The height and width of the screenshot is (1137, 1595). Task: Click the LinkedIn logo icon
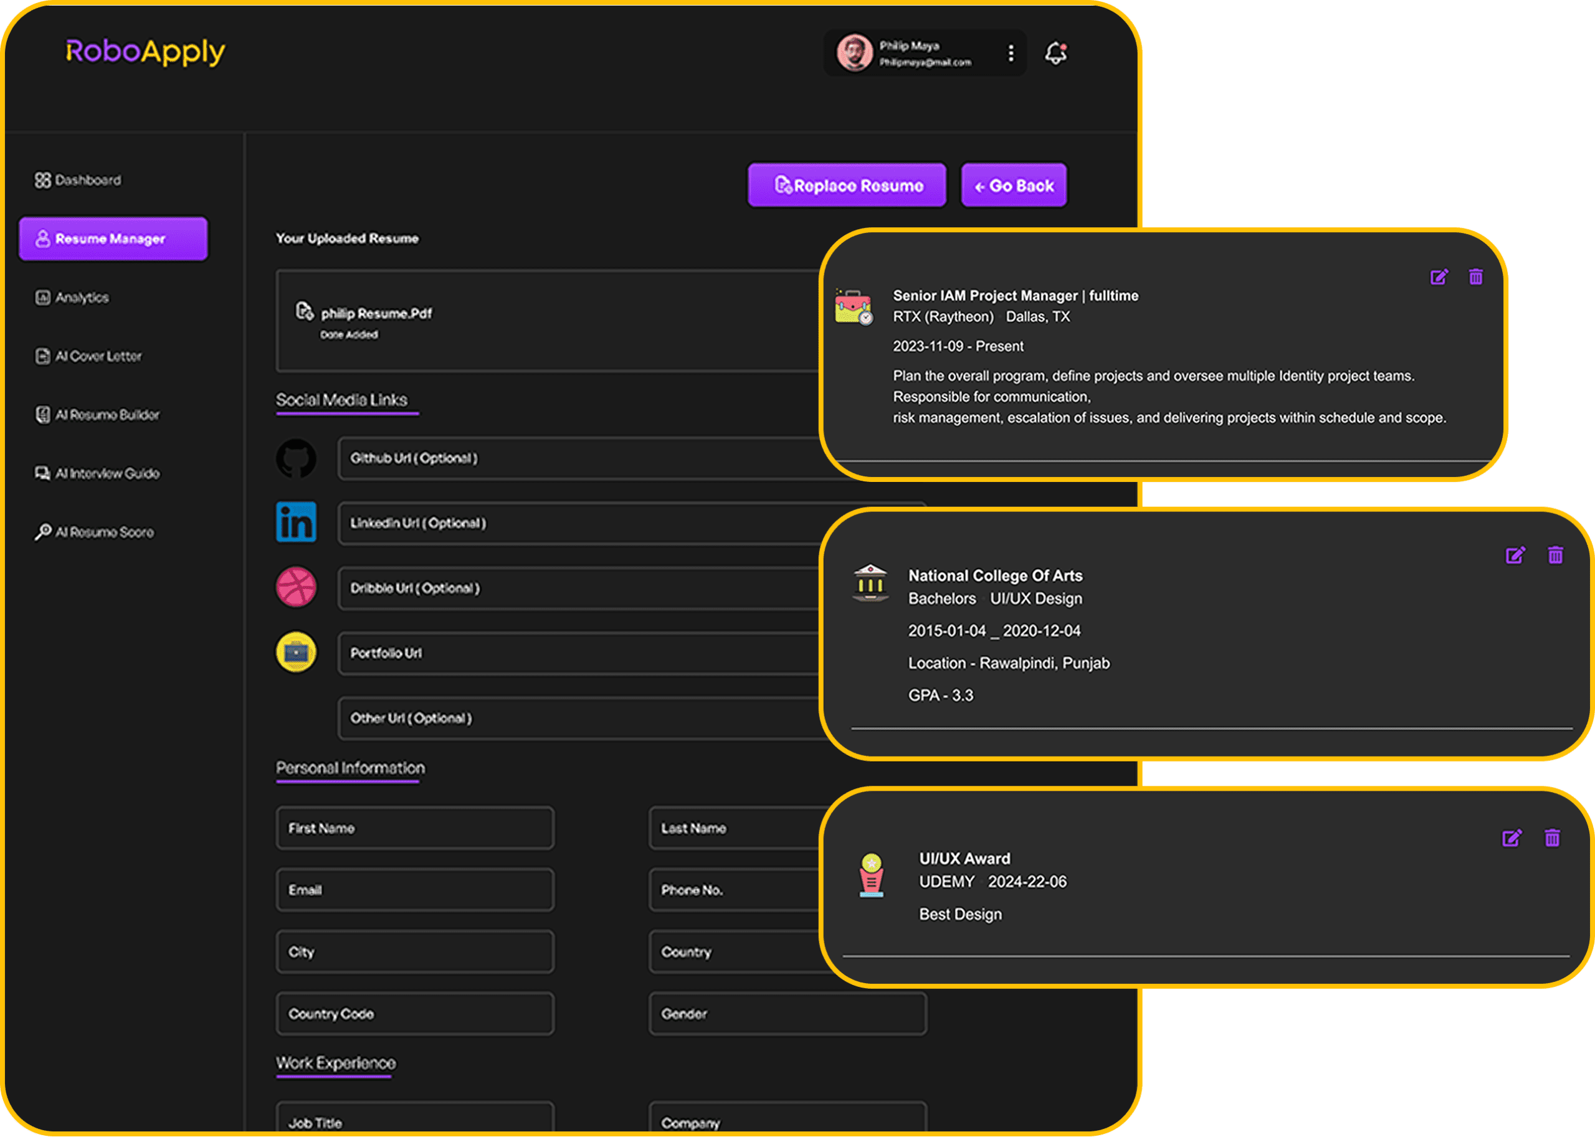(x=297, y=522)
